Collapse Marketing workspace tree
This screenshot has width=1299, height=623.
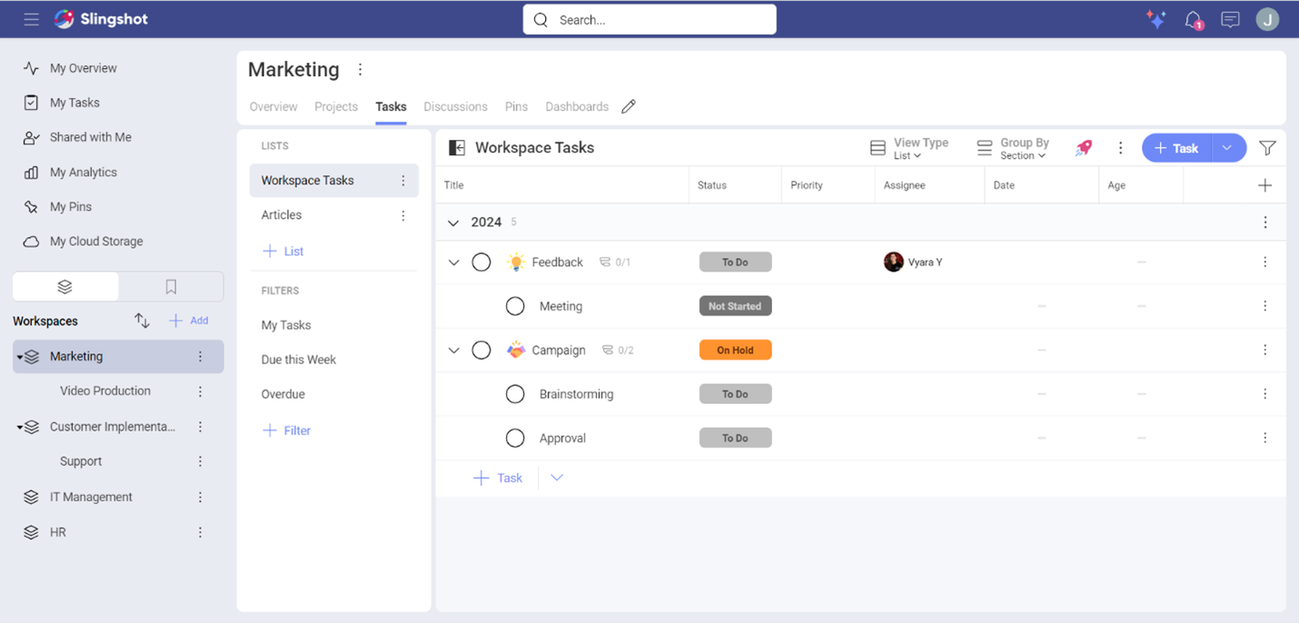[x=19, y=358]
